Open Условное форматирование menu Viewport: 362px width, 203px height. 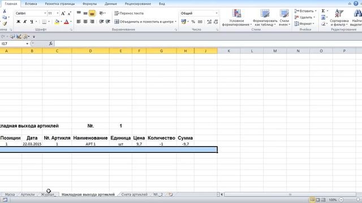pos(236,17)
